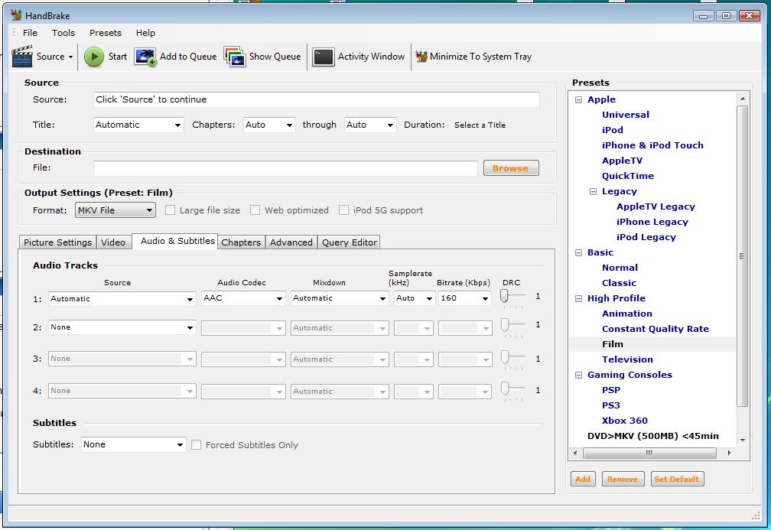Click the HandBrake title bar logo
Image resolution: width=771 pixels, height=530 pixels.
click(16, 15)
